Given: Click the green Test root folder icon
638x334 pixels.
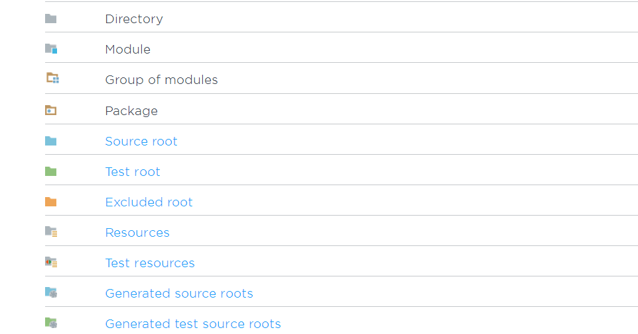Looking at the screenshot, I should click(x=51, y=171).
